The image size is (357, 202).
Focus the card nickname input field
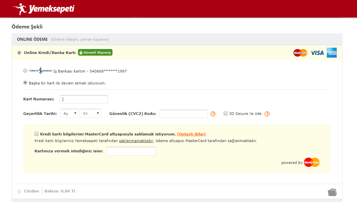coord(131,151)
